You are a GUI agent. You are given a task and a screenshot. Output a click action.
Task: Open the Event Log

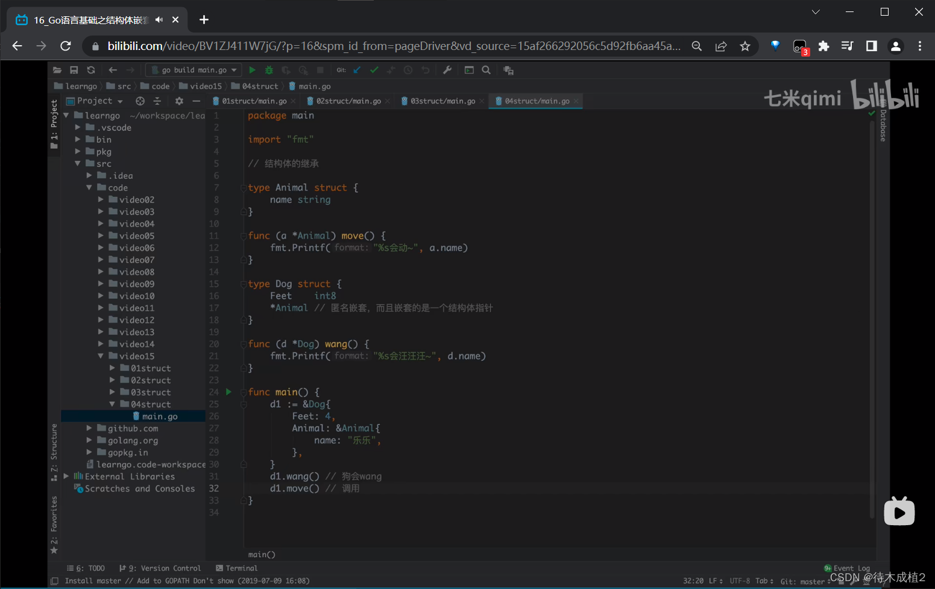(847, 568)
